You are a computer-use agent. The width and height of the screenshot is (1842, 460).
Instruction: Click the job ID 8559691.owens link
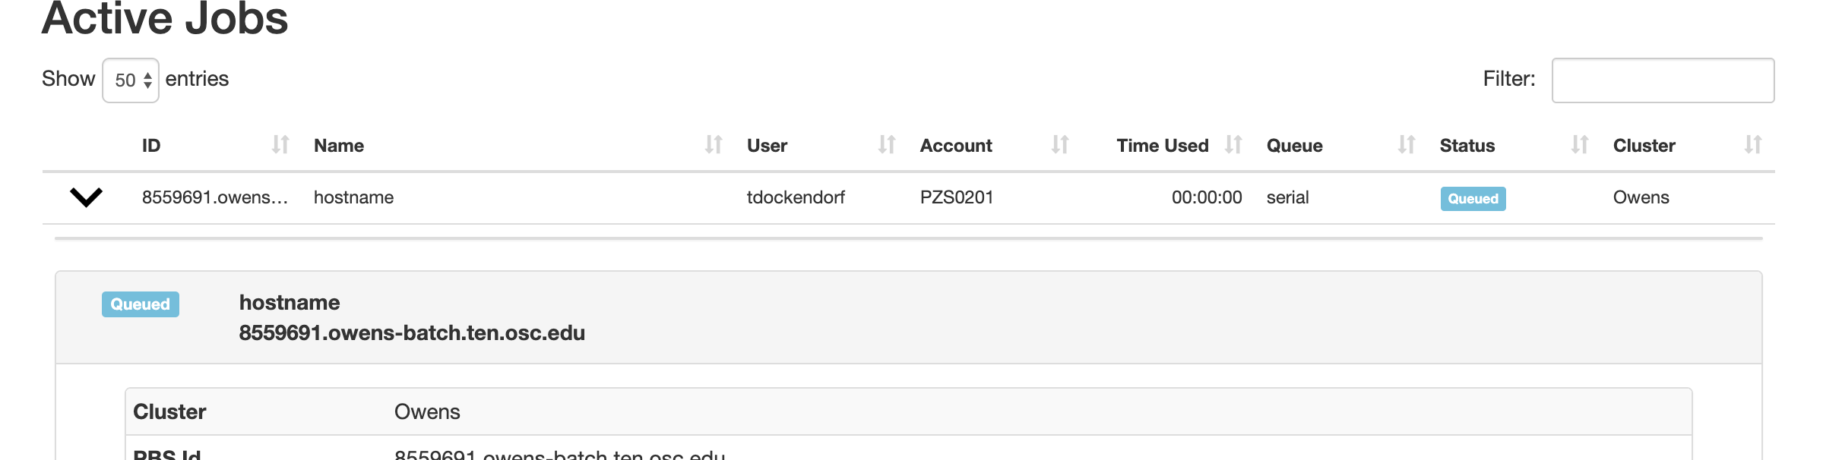(216, 197)
